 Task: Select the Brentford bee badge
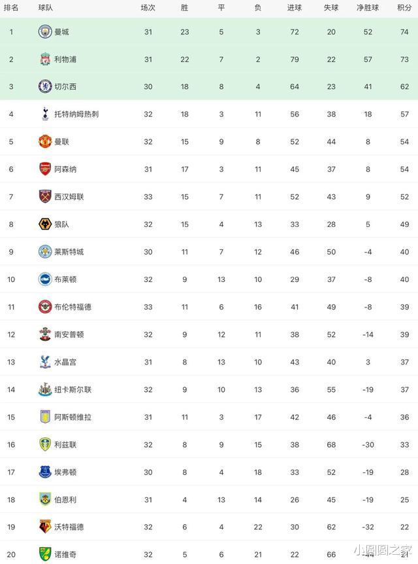point(45,307)
